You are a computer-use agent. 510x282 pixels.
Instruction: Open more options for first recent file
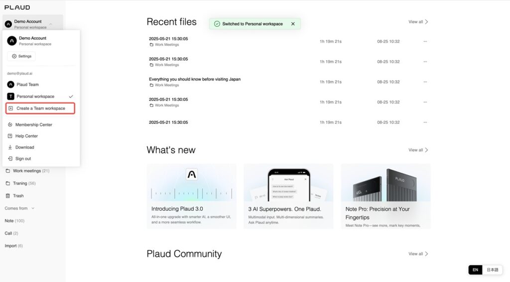(x=425, y=42)
